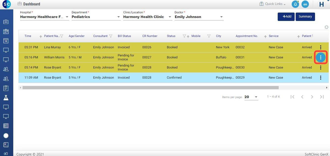Expand the Doctor dropdown showing Emily Johnson
Viewport: 330px width, 156px height.
pos(222,17)
